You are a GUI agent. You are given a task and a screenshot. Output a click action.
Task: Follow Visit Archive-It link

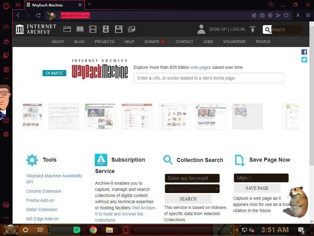[125, 214]
